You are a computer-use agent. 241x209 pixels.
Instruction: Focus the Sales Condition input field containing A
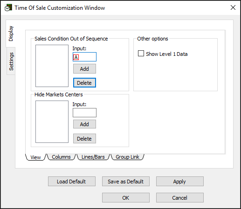point(84,57)
